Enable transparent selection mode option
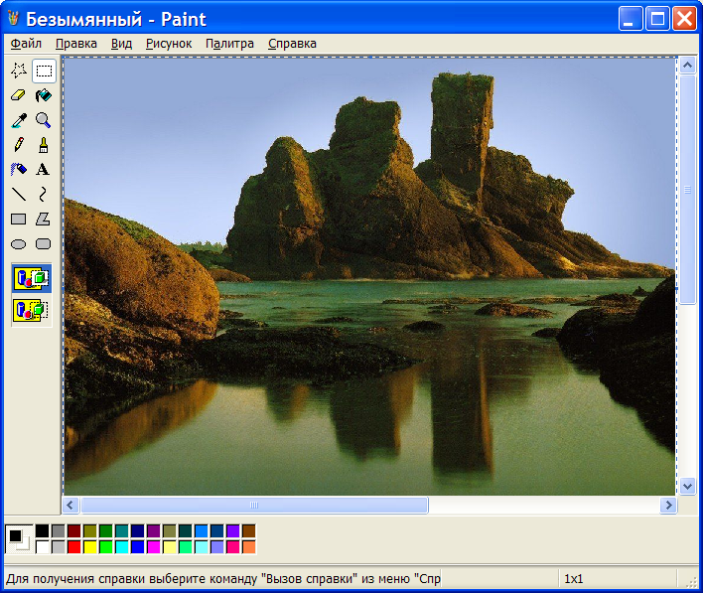Screen dimensions: 703x593 32,310
